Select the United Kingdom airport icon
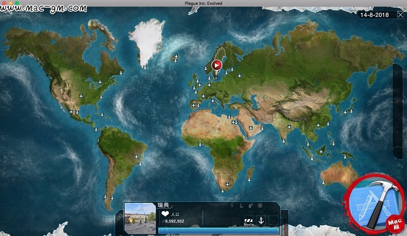The image size is (407, 236). (x=199, y=85)
